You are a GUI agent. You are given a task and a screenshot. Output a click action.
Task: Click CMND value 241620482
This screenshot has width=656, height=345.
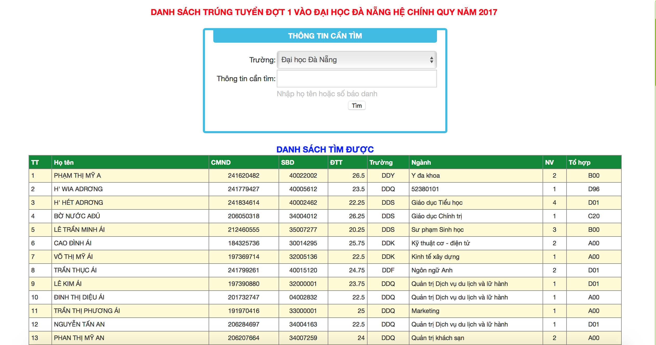click(244, 176)
